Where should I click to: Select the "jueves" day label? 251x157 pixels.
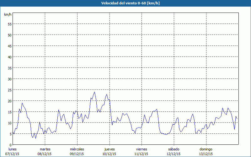coord(109,149)
